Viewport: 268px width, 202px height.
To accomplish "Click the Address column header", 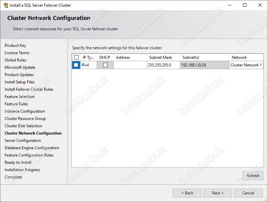I will (130, 57).
